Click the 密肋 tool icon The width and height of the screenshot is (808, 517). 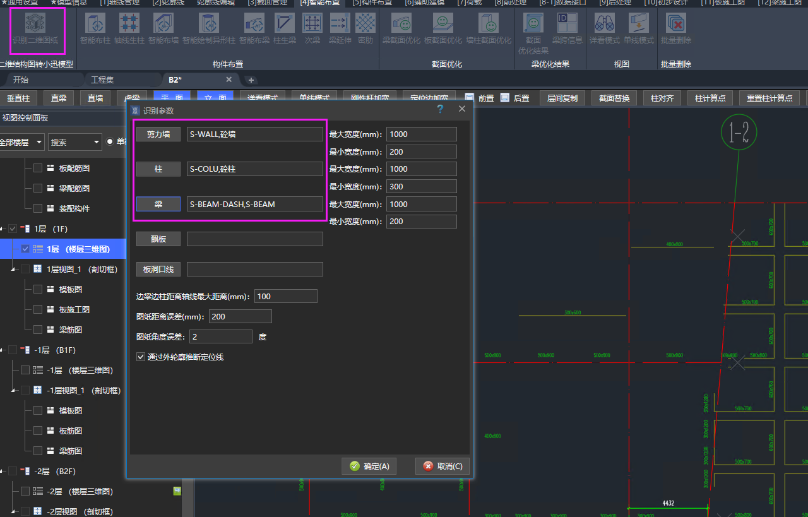click(365, 24)
